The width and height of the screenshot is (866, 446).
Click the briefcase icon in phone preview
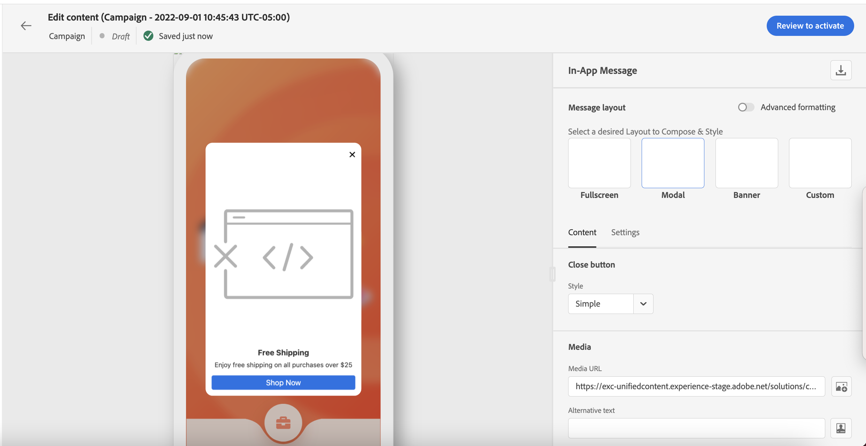(283, 423)
